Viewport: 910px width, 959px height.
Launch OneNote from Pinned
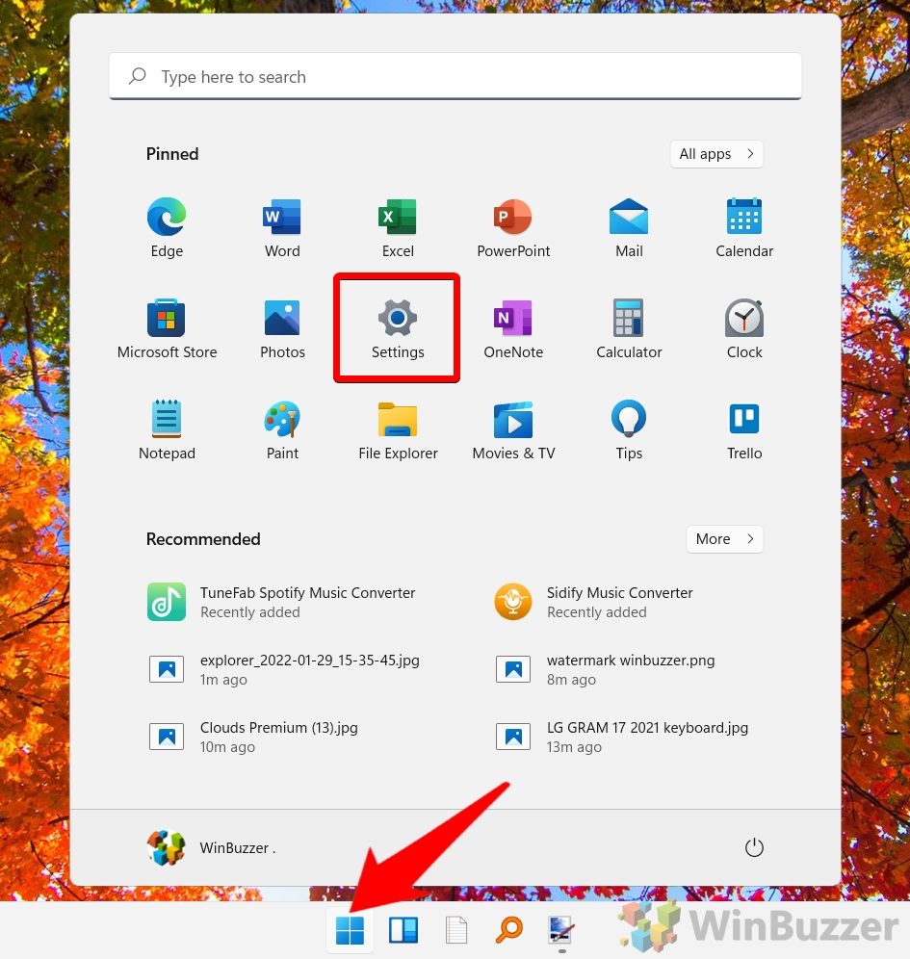(x=513, y=328)
